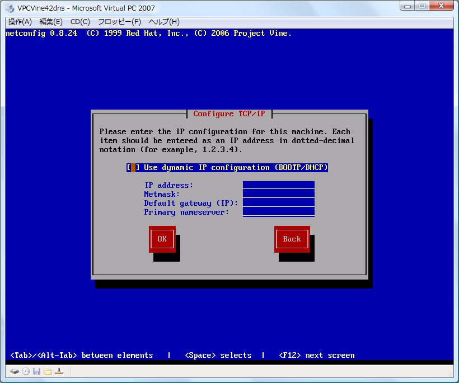
Task: Click the <F12> next screen hint
Action: pos(317,356)
